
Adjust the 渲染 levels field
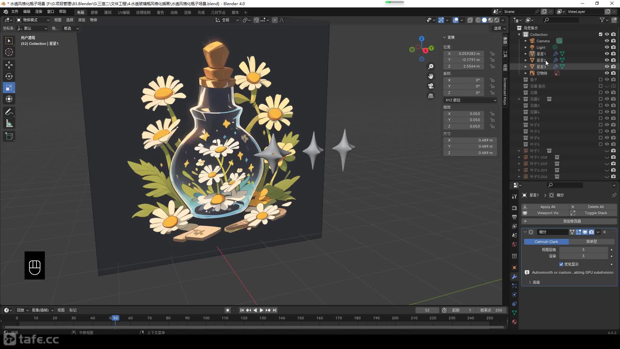pos(583,256)
